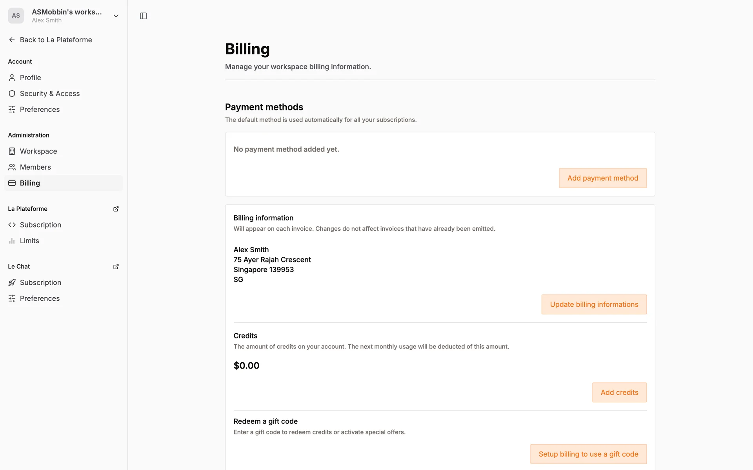Open La Plateforme Subscription page

point(40,225)
